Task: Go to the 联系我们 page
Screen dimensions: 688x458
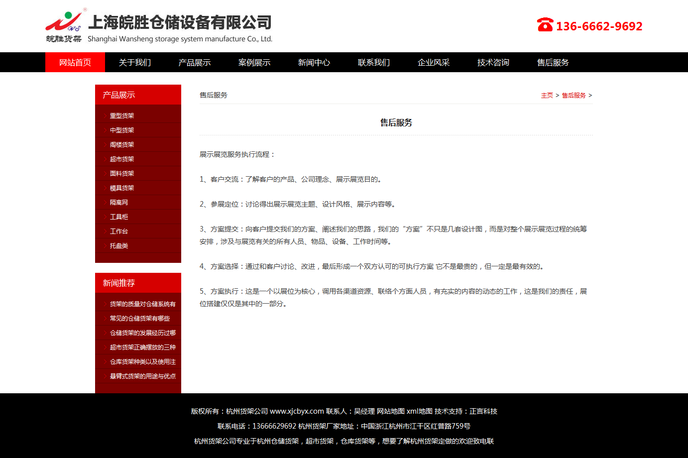Action: (x=374, y=62)
